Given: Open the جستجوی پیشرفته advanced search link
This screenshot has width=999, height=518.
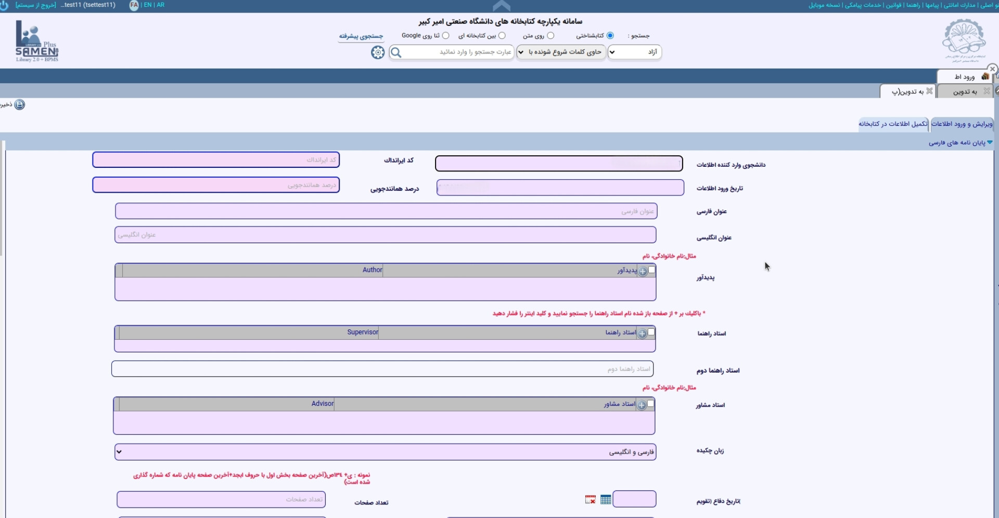Looking at the screenshot, I should (361, 36).
